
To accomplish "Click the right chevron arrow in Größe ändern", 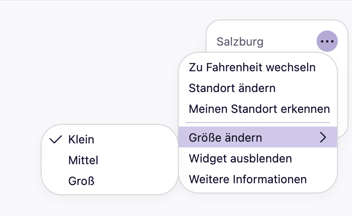I will pos(323,137).
